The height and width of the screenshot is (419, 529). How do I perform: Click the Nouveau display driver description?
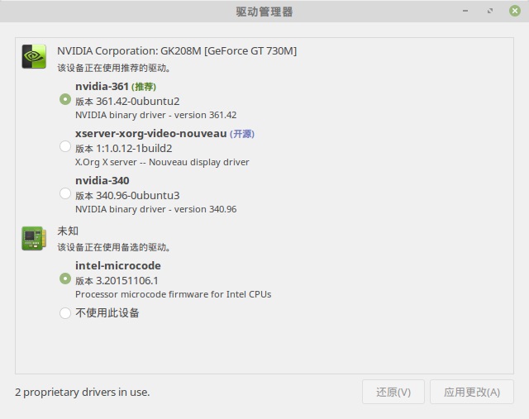tap(162, 162)
